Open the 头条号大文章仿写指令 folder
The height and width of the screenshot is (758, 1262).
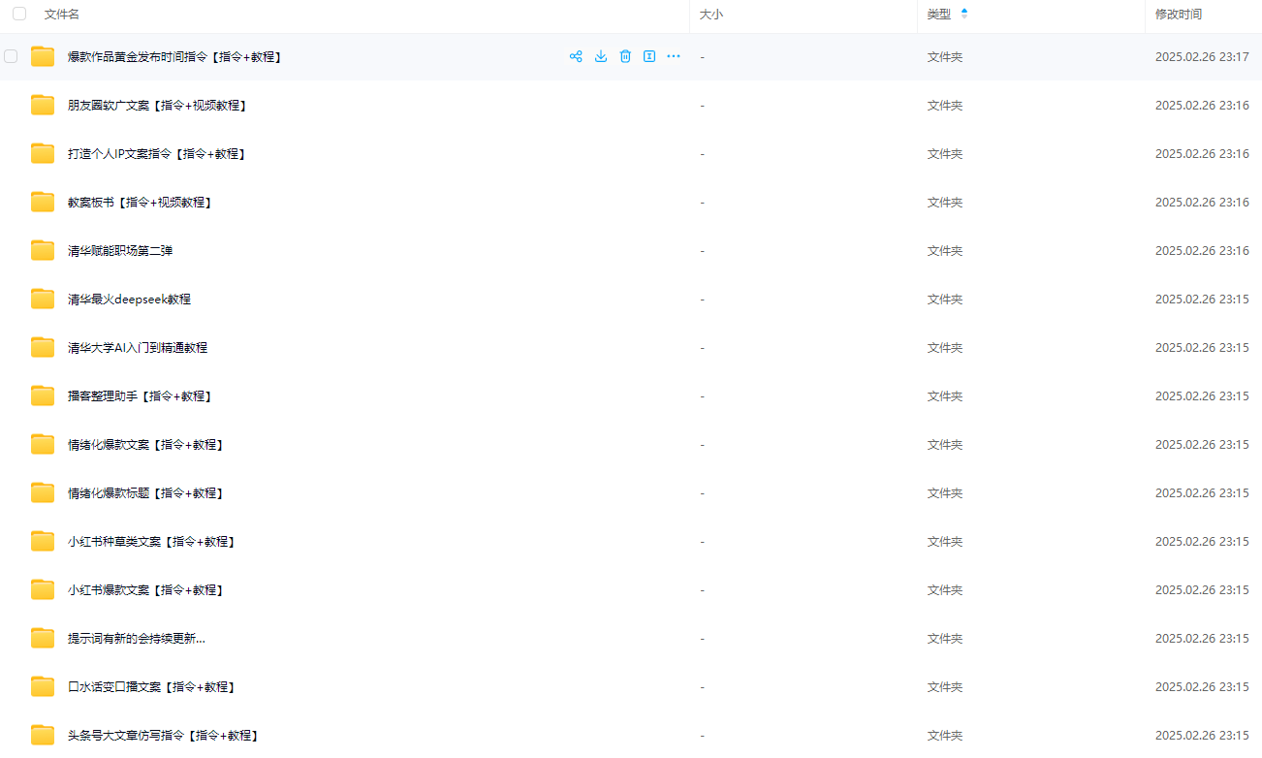tap(162, 735)
